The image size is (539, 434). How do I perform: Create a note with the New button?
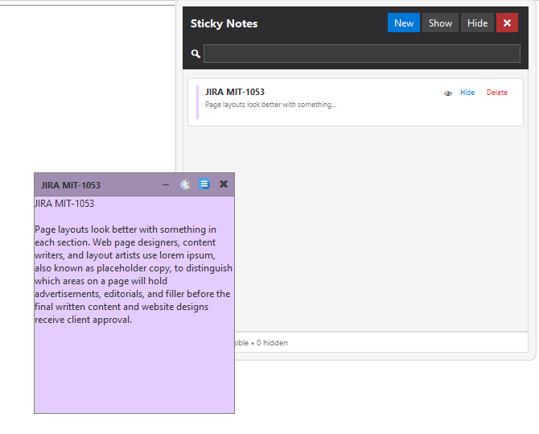point(404,23)
